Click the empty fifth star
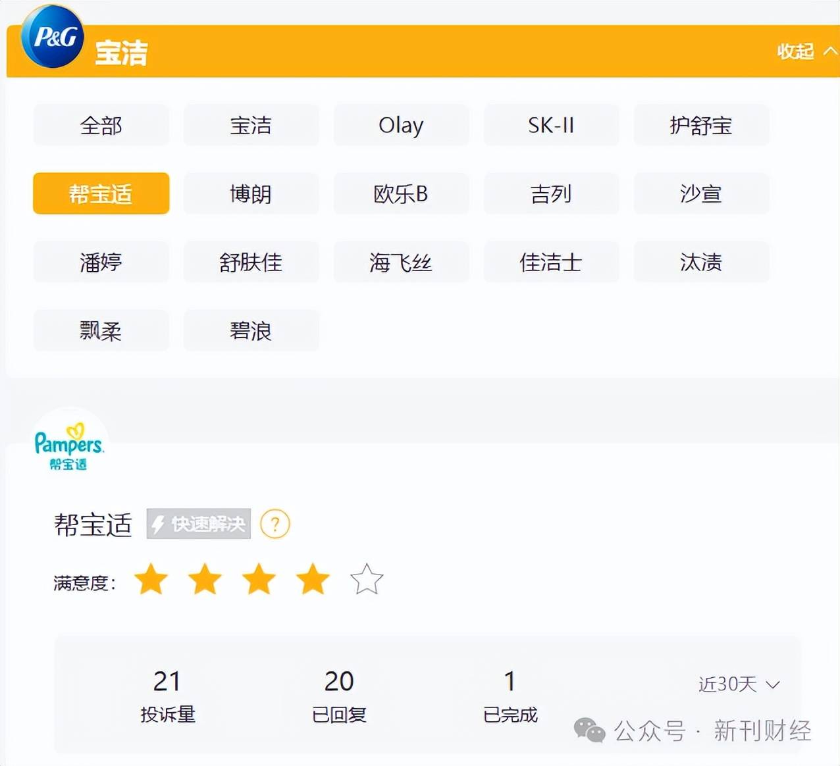Image resolution: width=840 pixels, height=766 pixels. [x=367, y=580]
